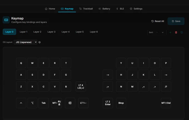The image size is (189, 120).
Task: Select the U key
Action: click(132, 63)
